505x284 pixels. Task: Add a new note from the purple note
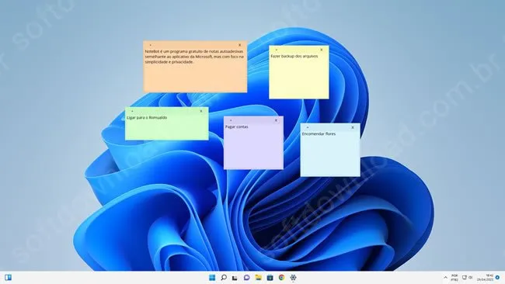231,120
